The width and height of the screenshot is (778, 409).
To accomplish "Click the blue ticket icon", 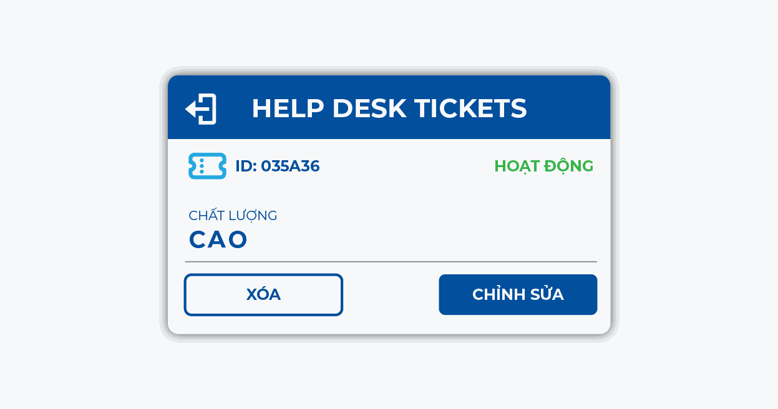I will (207, 166).
